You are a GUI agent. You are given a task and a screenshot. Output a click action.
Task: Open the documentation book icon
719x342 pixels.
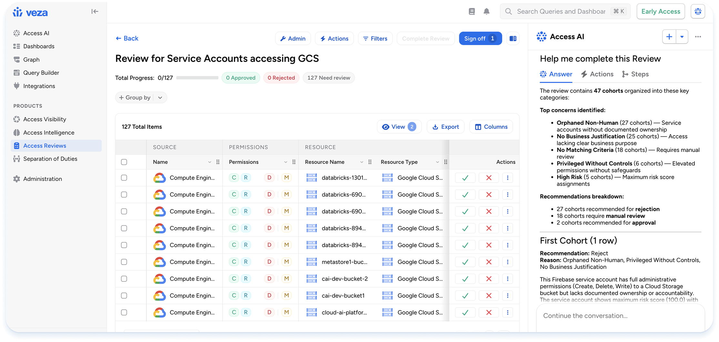(471, 12)
